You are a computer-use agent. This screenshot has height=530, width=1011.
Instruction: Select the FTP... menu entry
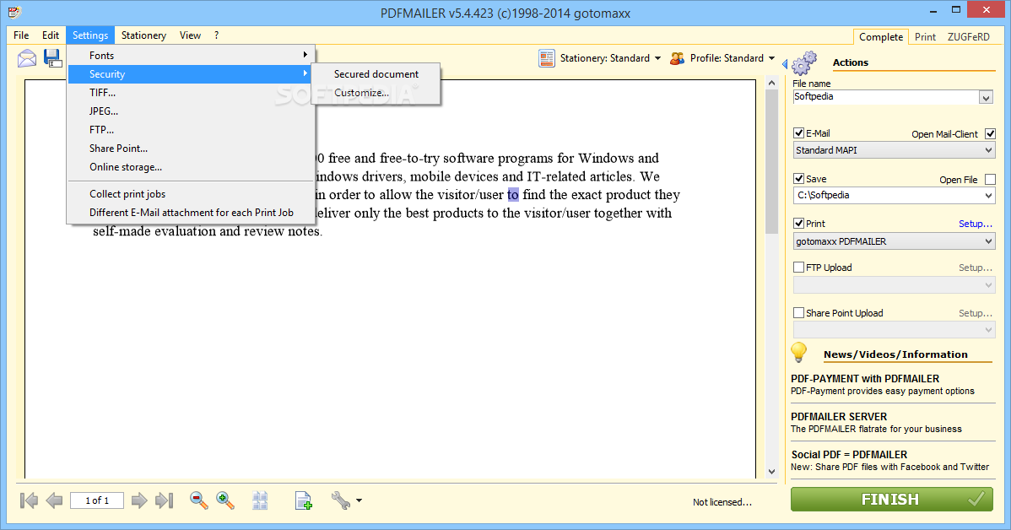click(x=192, y=130)
